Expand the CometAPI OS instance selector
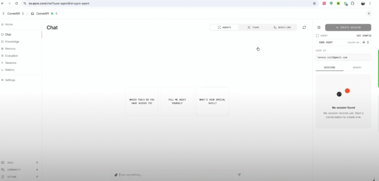The width and height of the screenshot is (379, 181). tap(44, 14)
